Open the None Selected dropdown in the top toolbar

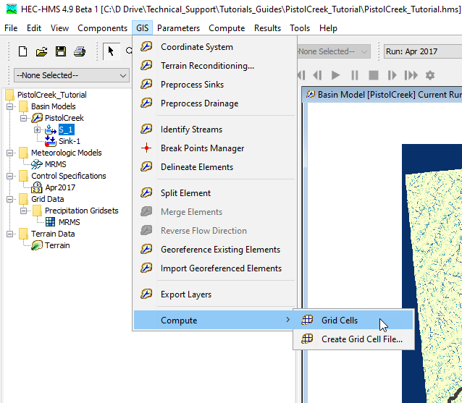(x=334, y=51)
